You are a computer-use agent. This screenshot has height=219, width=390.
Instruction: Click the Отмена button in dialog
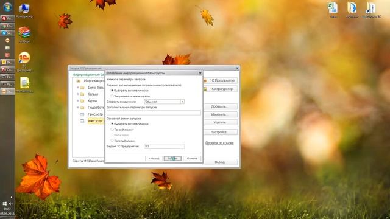point(192,158)
